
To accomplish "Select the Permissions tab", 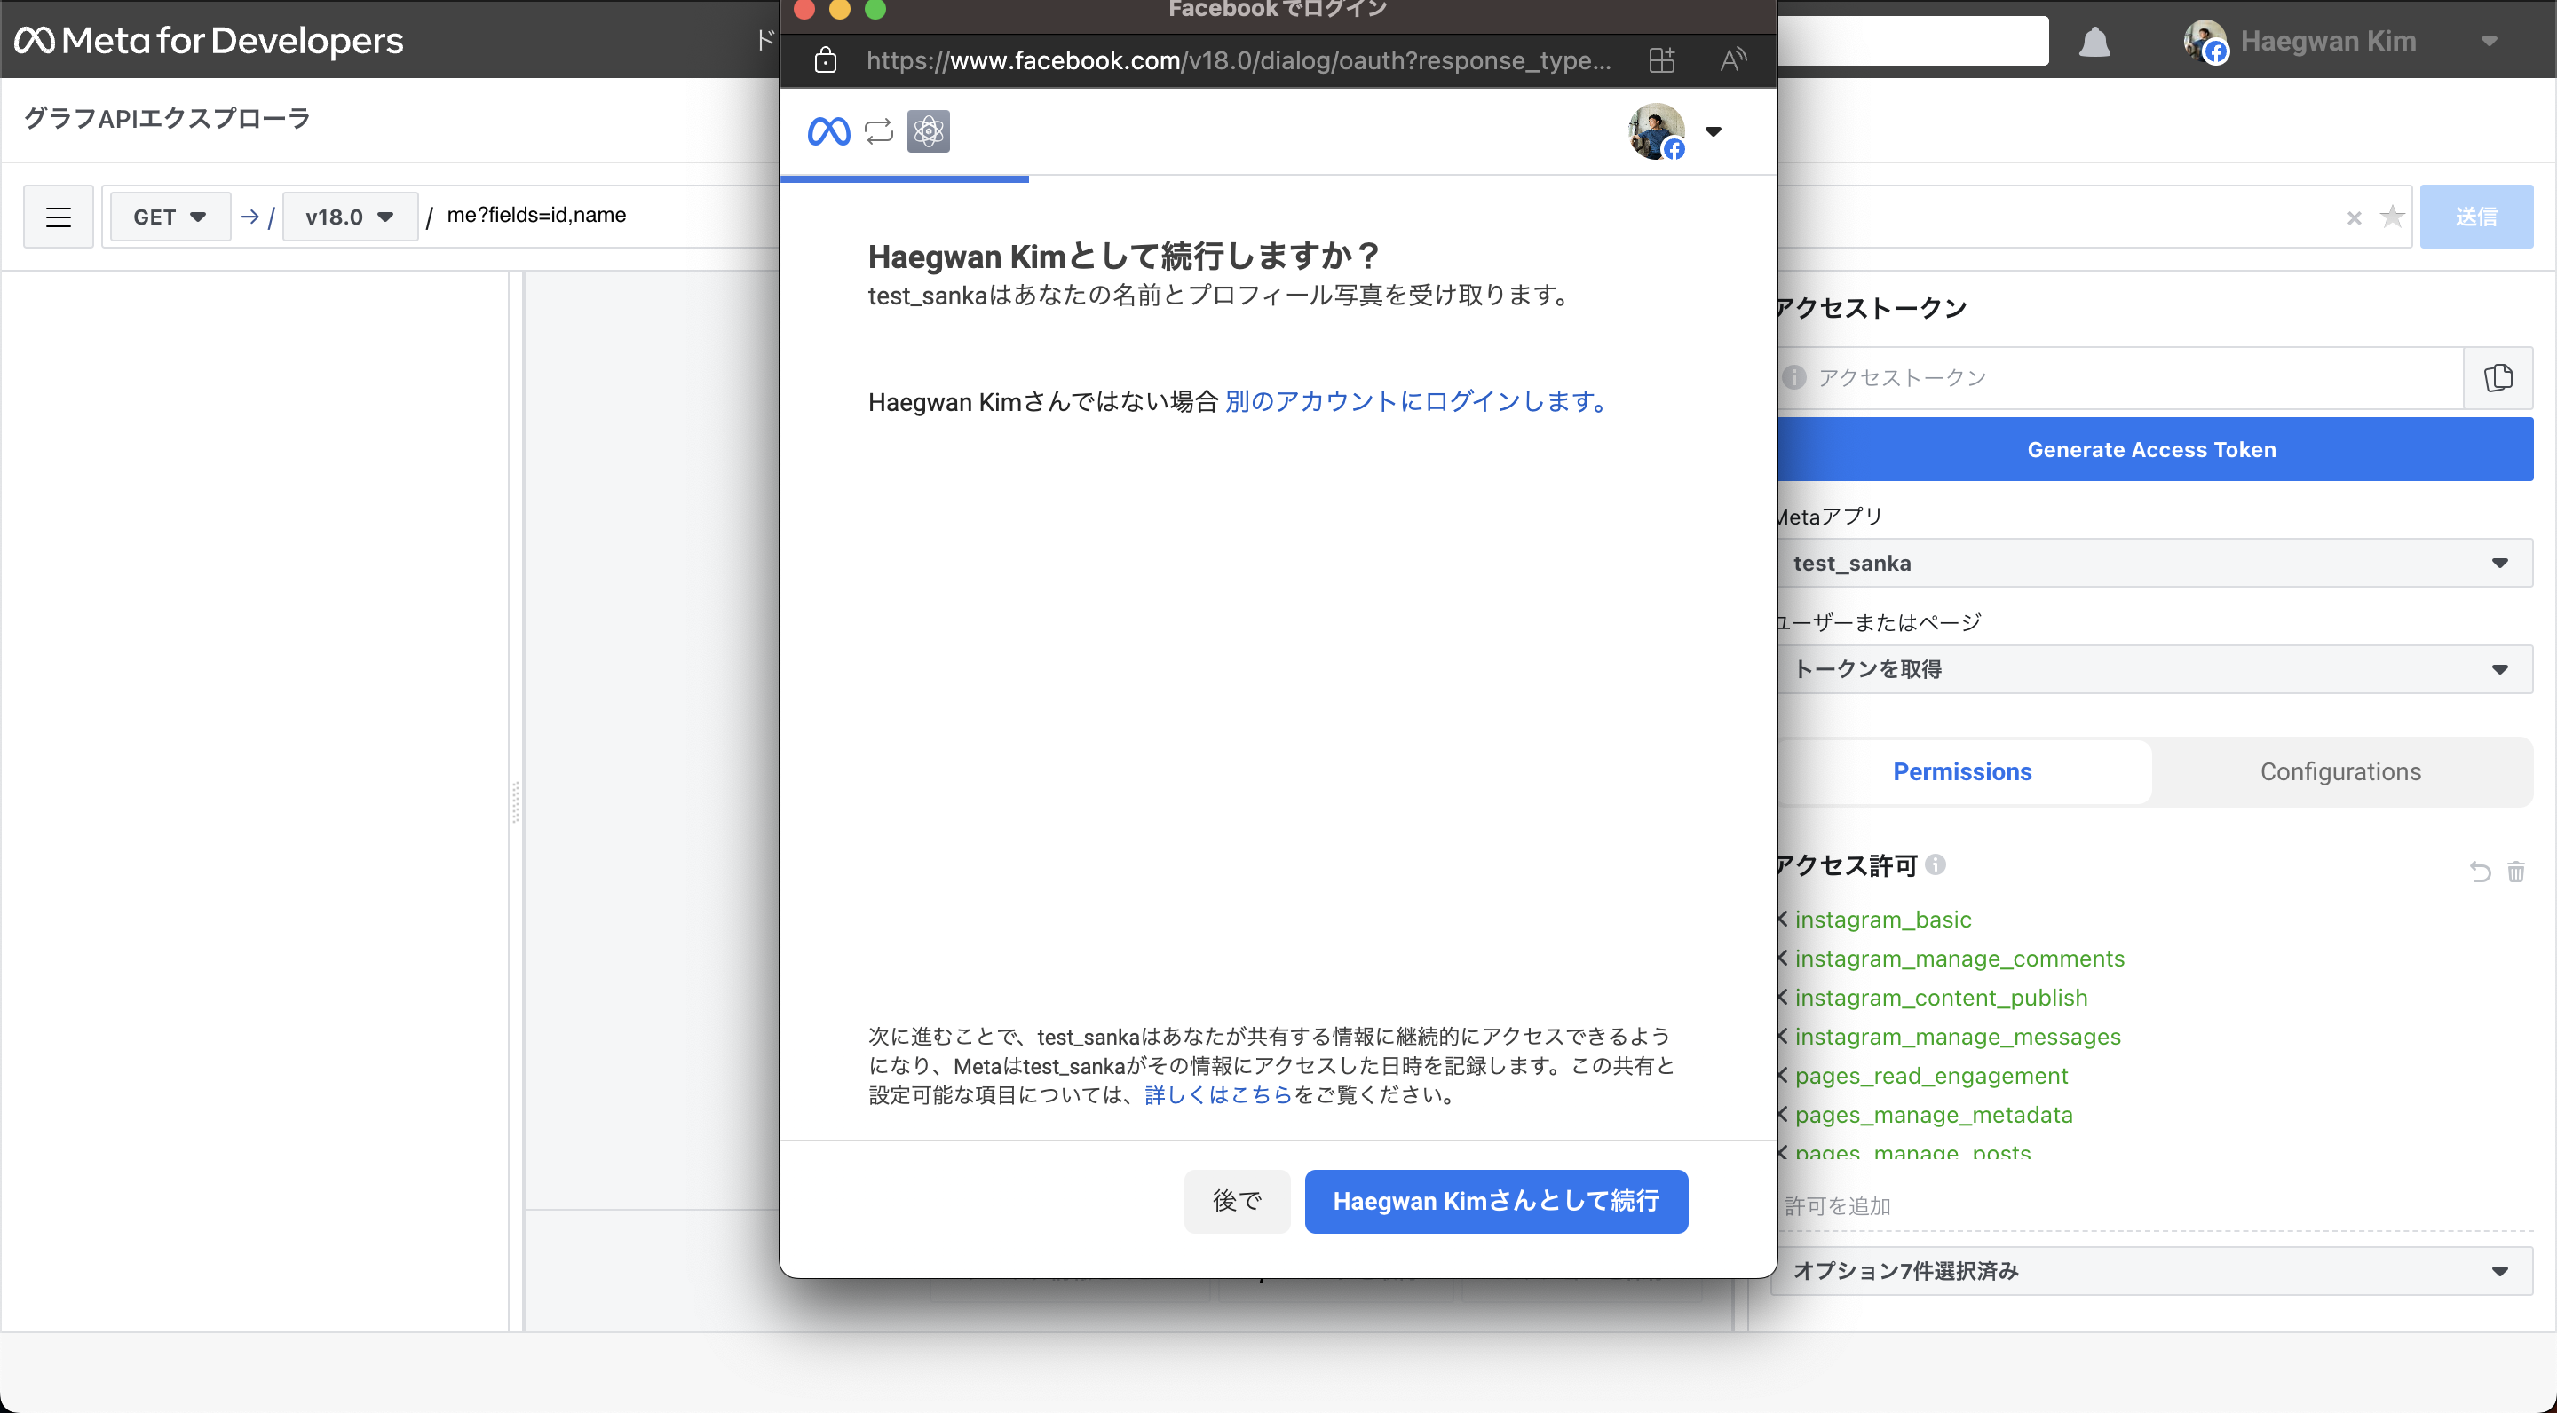I will click(1961, 771).
